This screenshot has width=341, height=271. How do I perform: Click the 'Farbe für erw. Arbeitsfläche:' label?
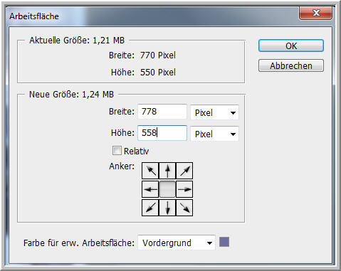pyautogui.click(x=79, y=243)
